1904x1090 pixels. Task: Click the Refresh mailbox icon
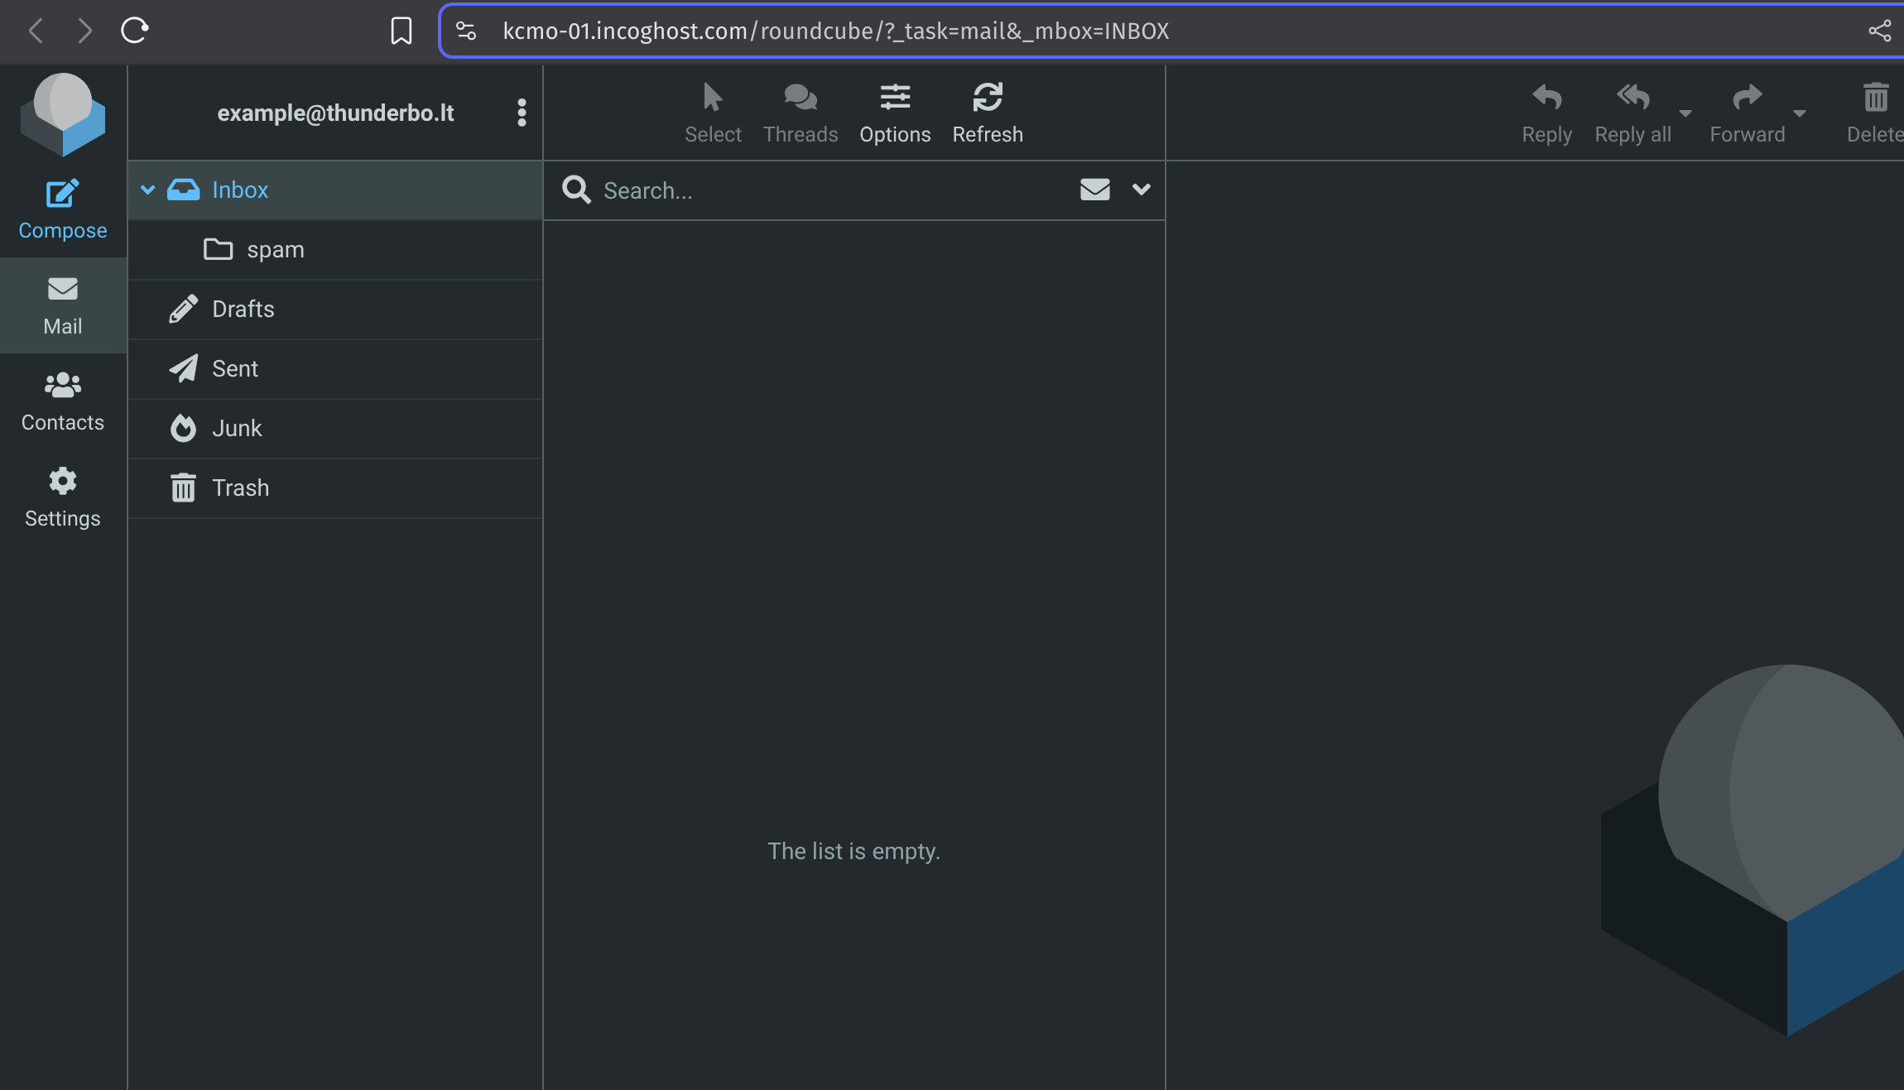pyautogui.click(x=987, y=98)
